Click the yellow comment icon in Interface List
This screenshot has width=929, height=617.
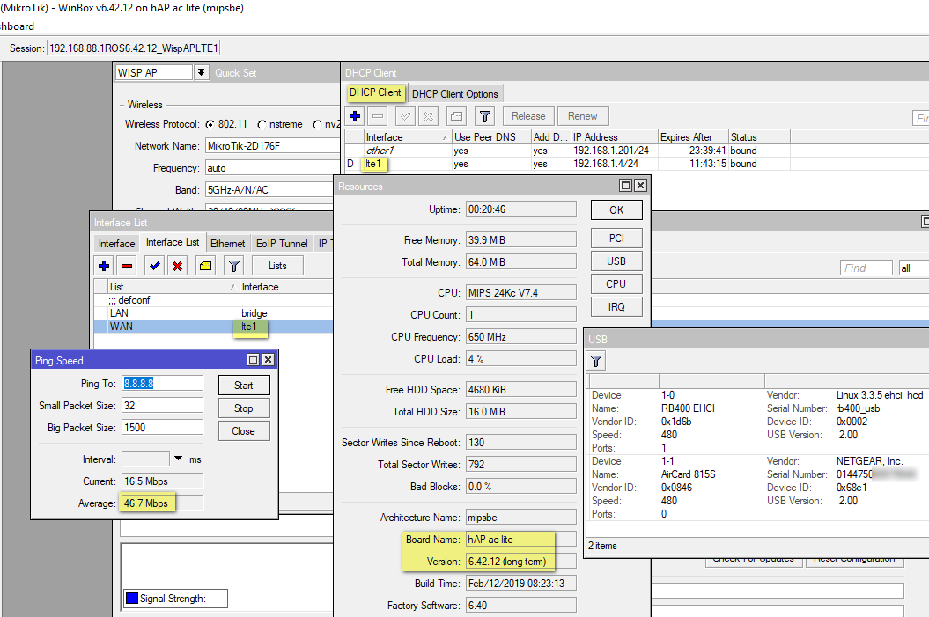(x=205, y=266)
